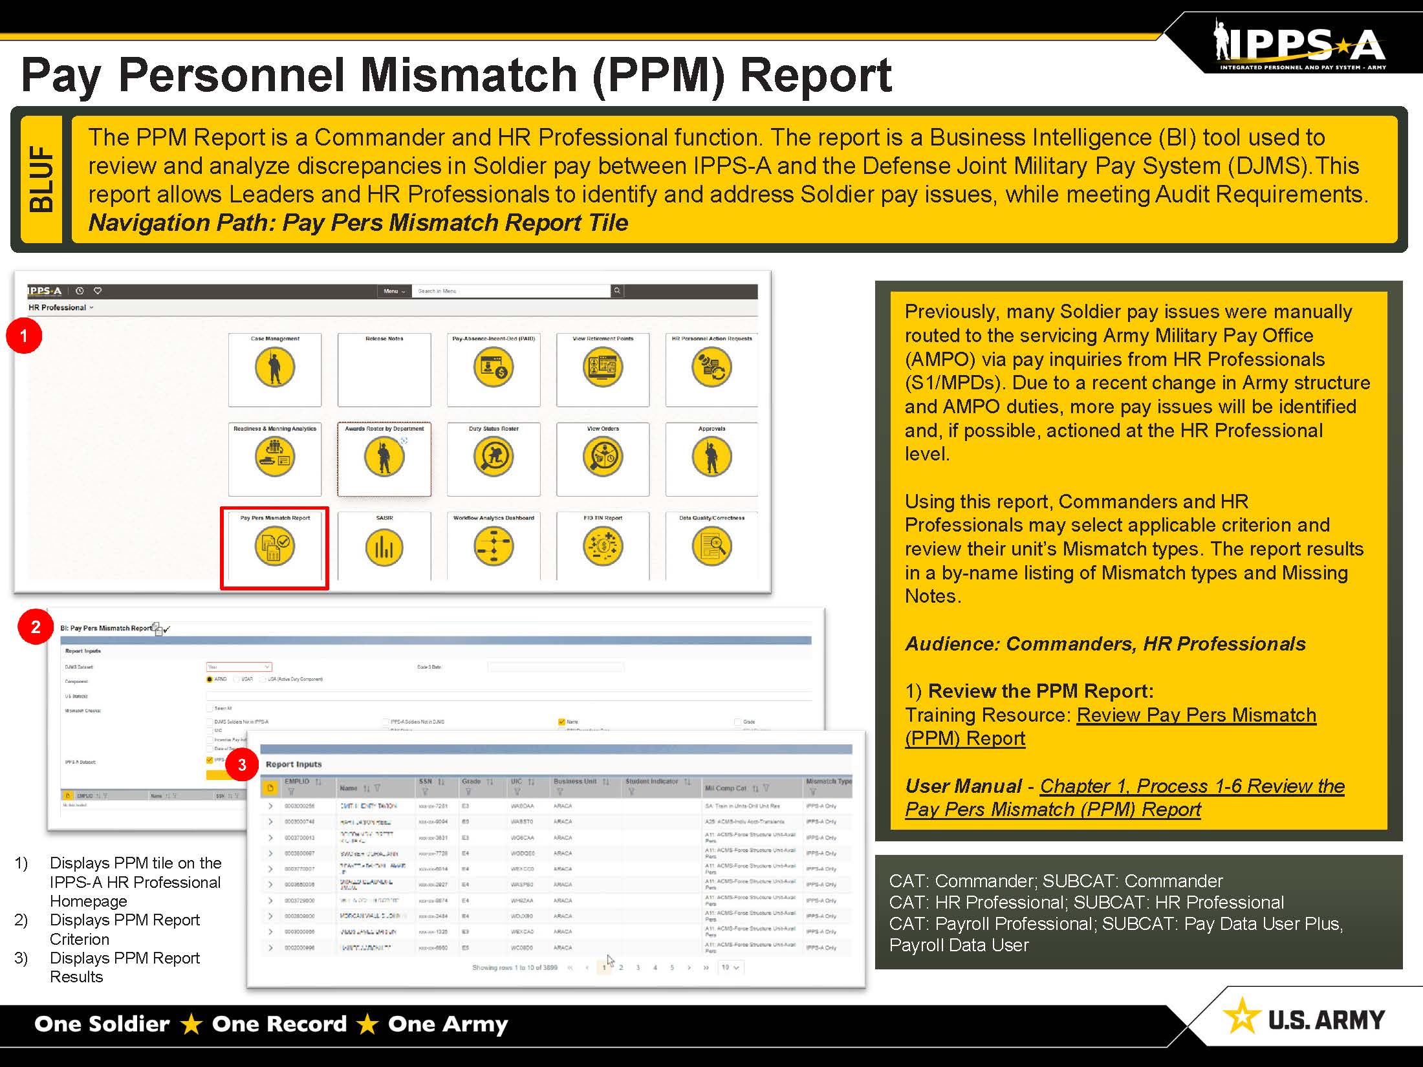Image resolution: width=1423 pixels, height=1067 pixels.
Task: Open the rows-per-page 10 dropdown
Action: [x=731, y=967]
